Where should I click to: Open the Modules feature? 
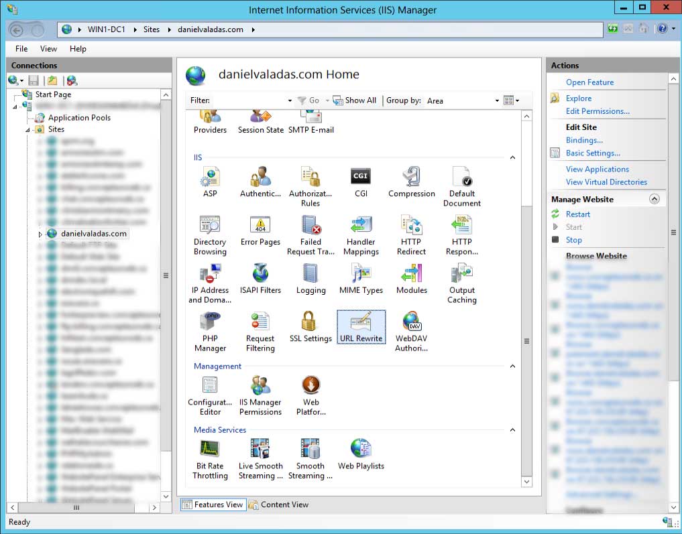point(412,279)
